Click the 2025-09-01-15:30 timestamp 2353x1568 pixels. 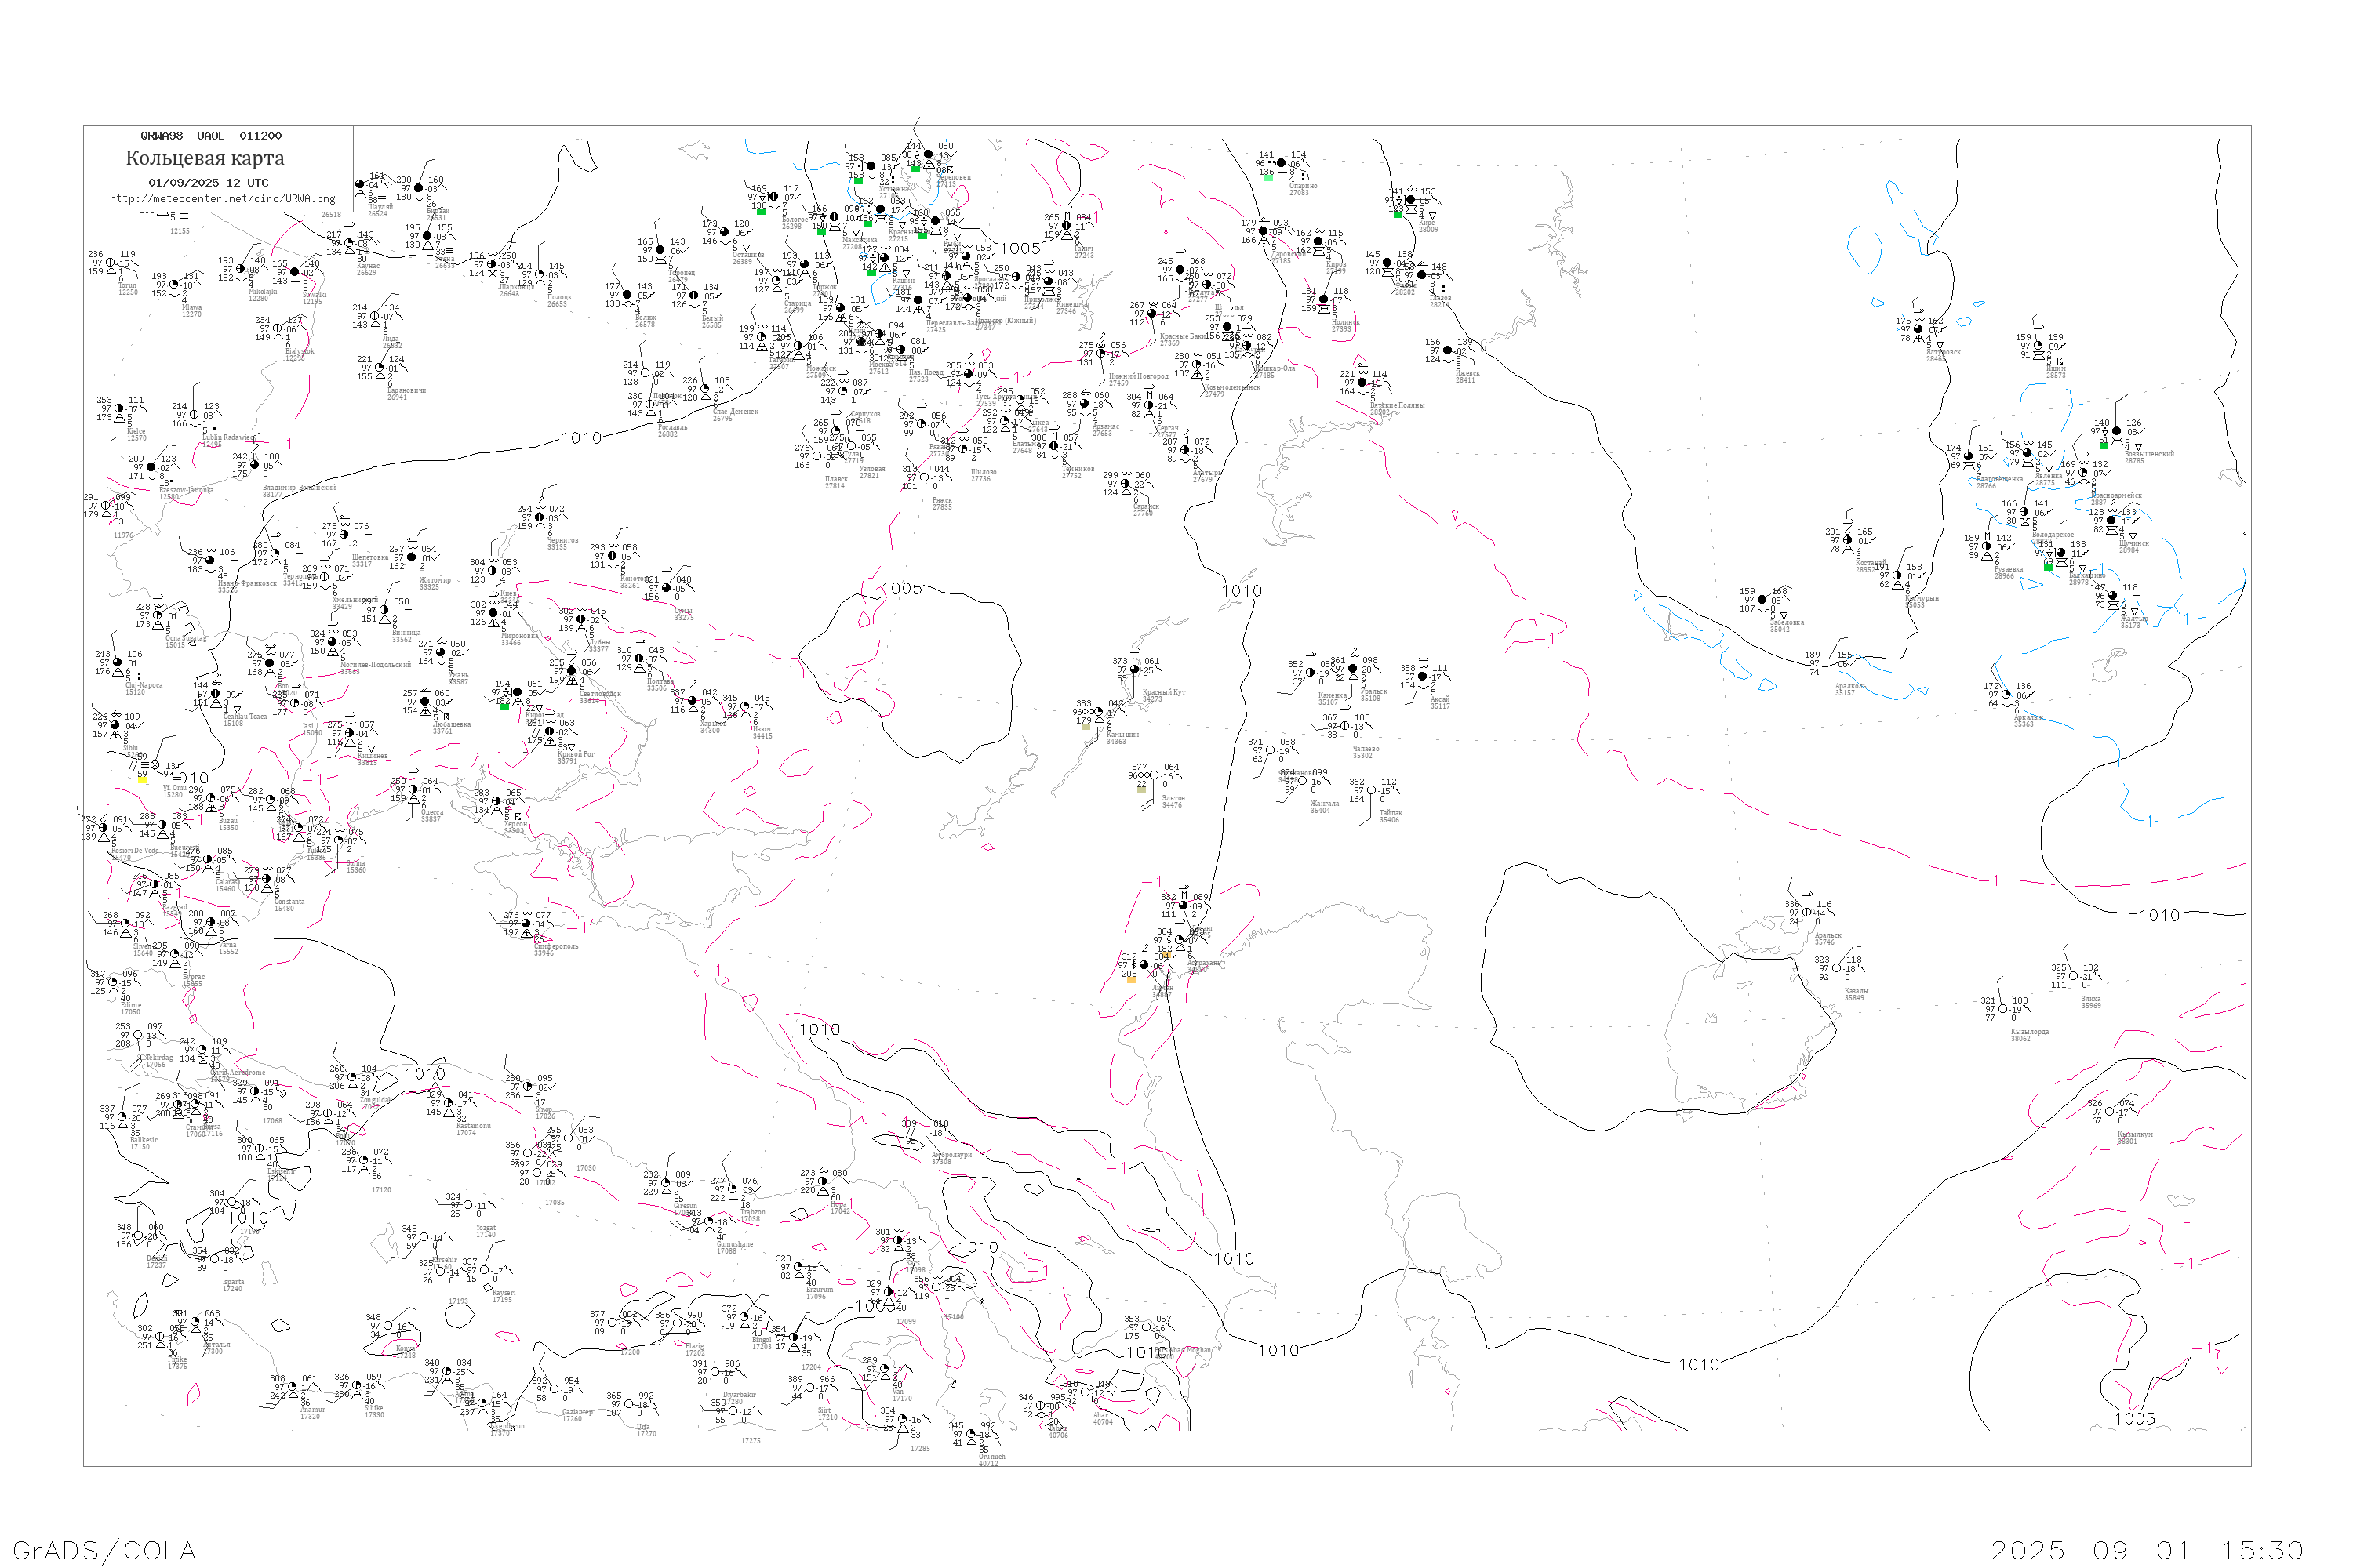[2147, 1550]
